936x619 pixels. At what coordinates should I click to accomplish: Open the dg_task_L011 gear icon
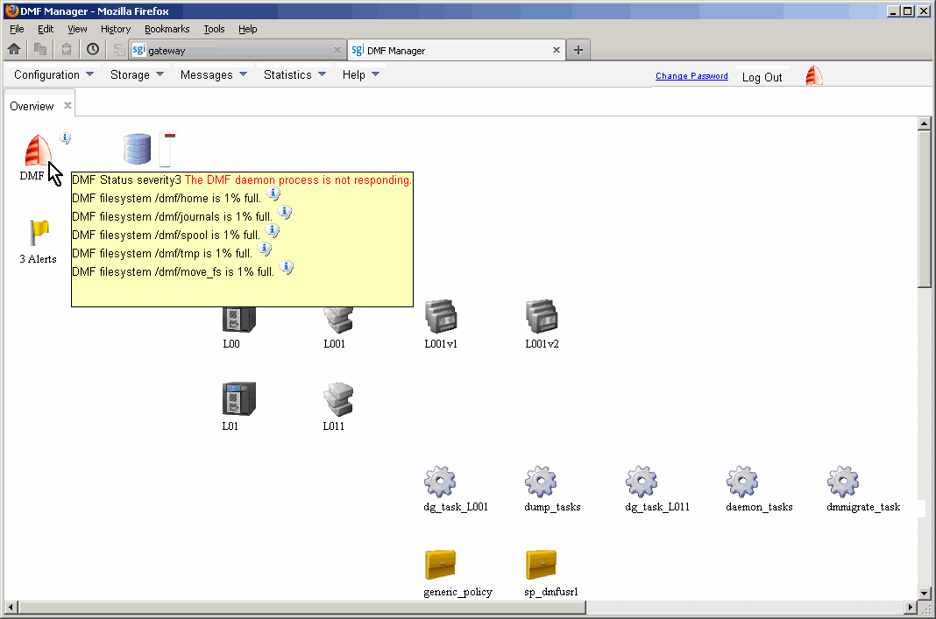pyautogui.click(x=642, y=482)
